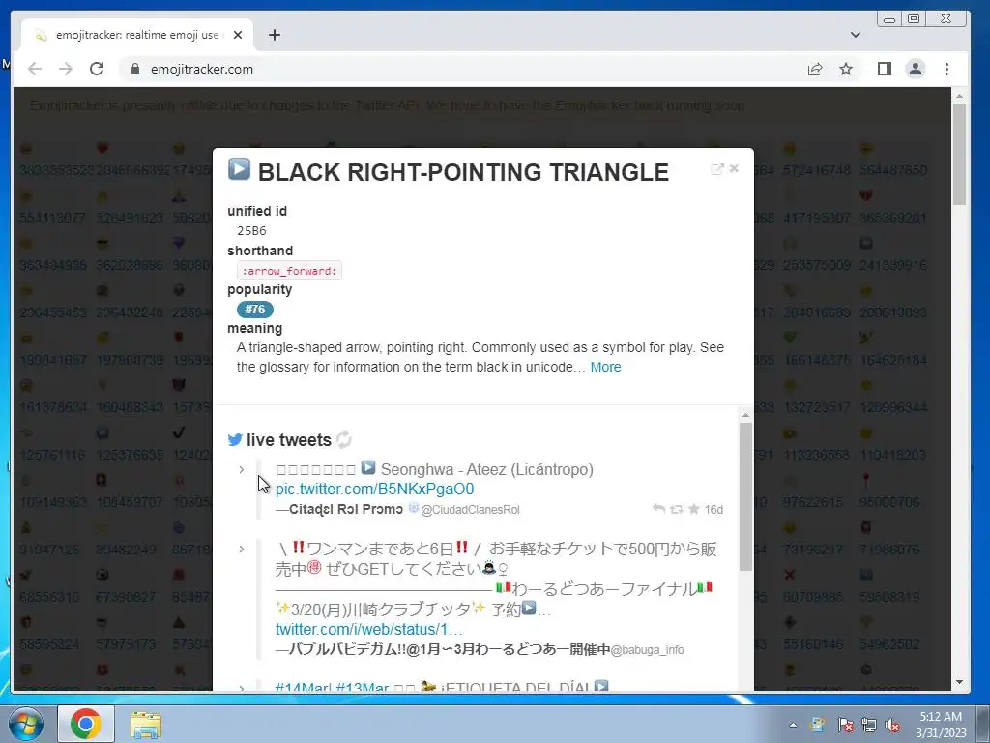The image size is (990, 743).
Task: Select the unified id value 25B6
Action: click(251, 230)
